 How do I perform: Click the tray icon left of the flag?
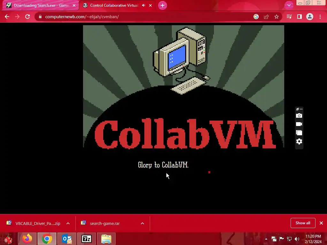pos(274,239)
